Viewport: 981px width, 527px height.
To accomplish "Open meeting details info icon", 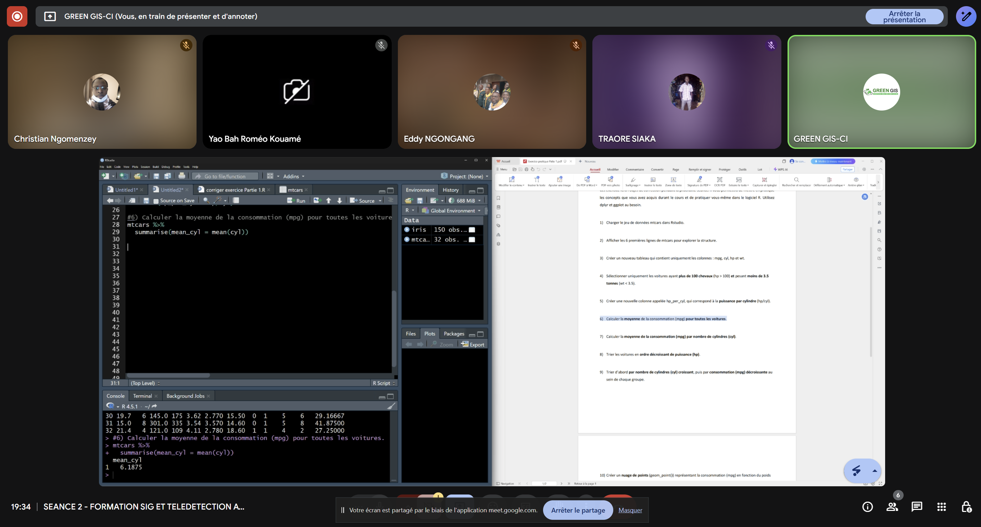I will (867, 506).
